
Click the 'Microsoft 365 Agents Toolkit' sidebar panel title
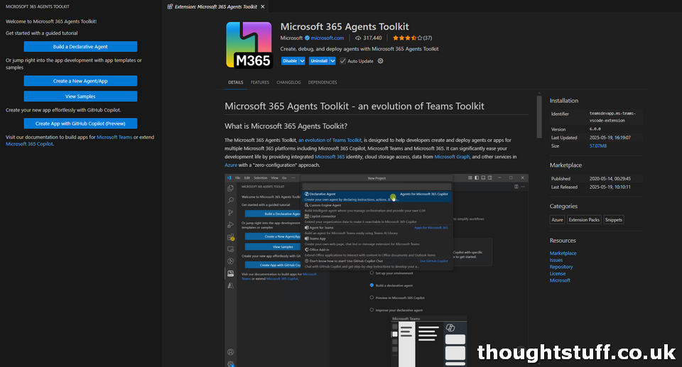click(38, 6)
